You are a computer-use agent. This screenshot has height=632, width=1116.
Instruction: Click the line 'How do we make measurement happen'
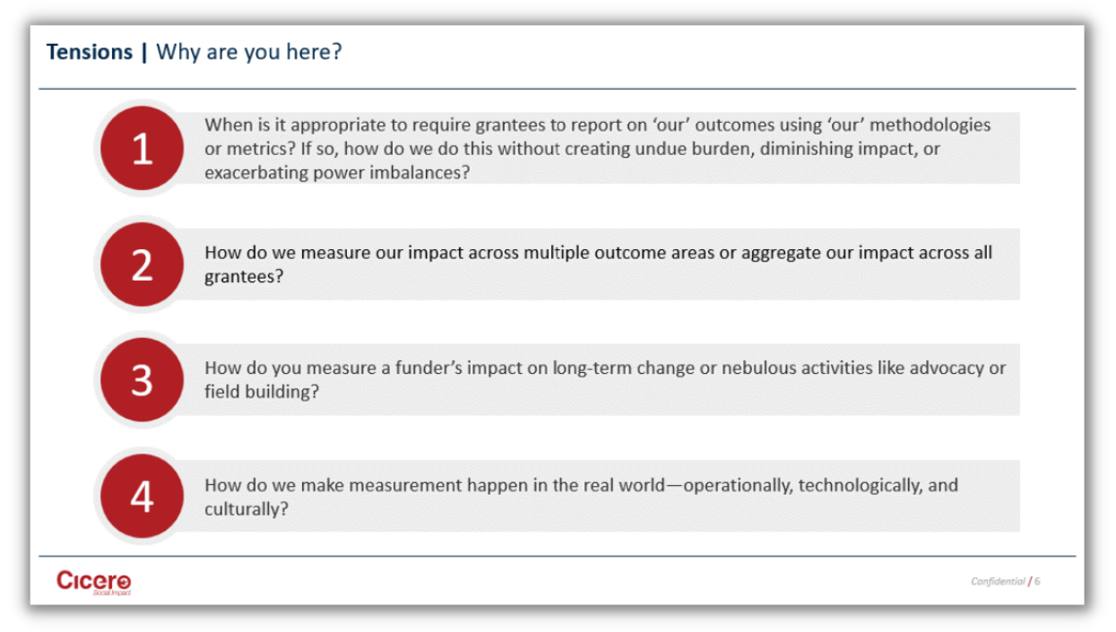[x=581, y=485]
